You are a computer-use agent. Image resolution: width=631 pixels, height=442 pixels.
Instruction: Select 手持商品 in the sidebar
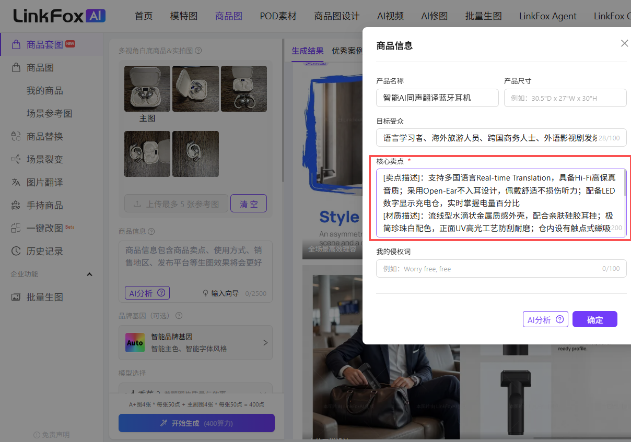[x=44, y=205]
